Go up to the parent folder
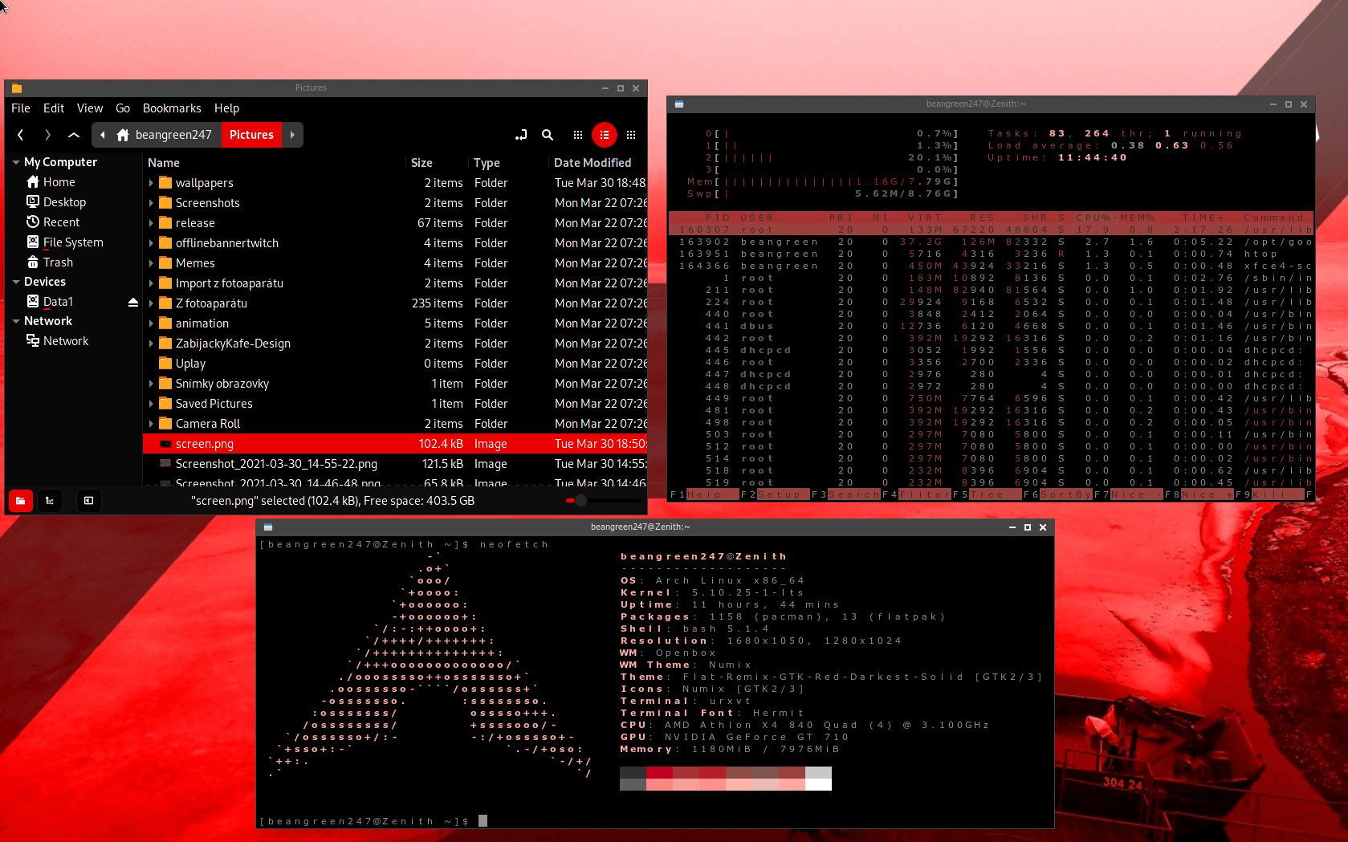 (x=74, y=135)
